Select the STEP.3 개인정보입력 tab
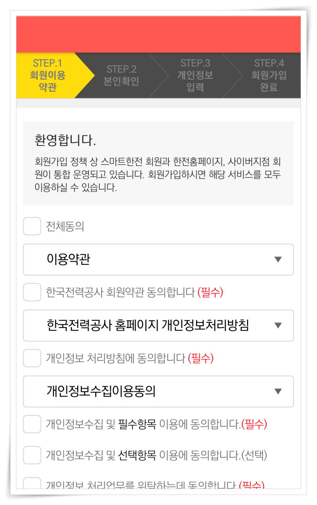This screenshot has height=505, width=317. click(x=195, y=76)
